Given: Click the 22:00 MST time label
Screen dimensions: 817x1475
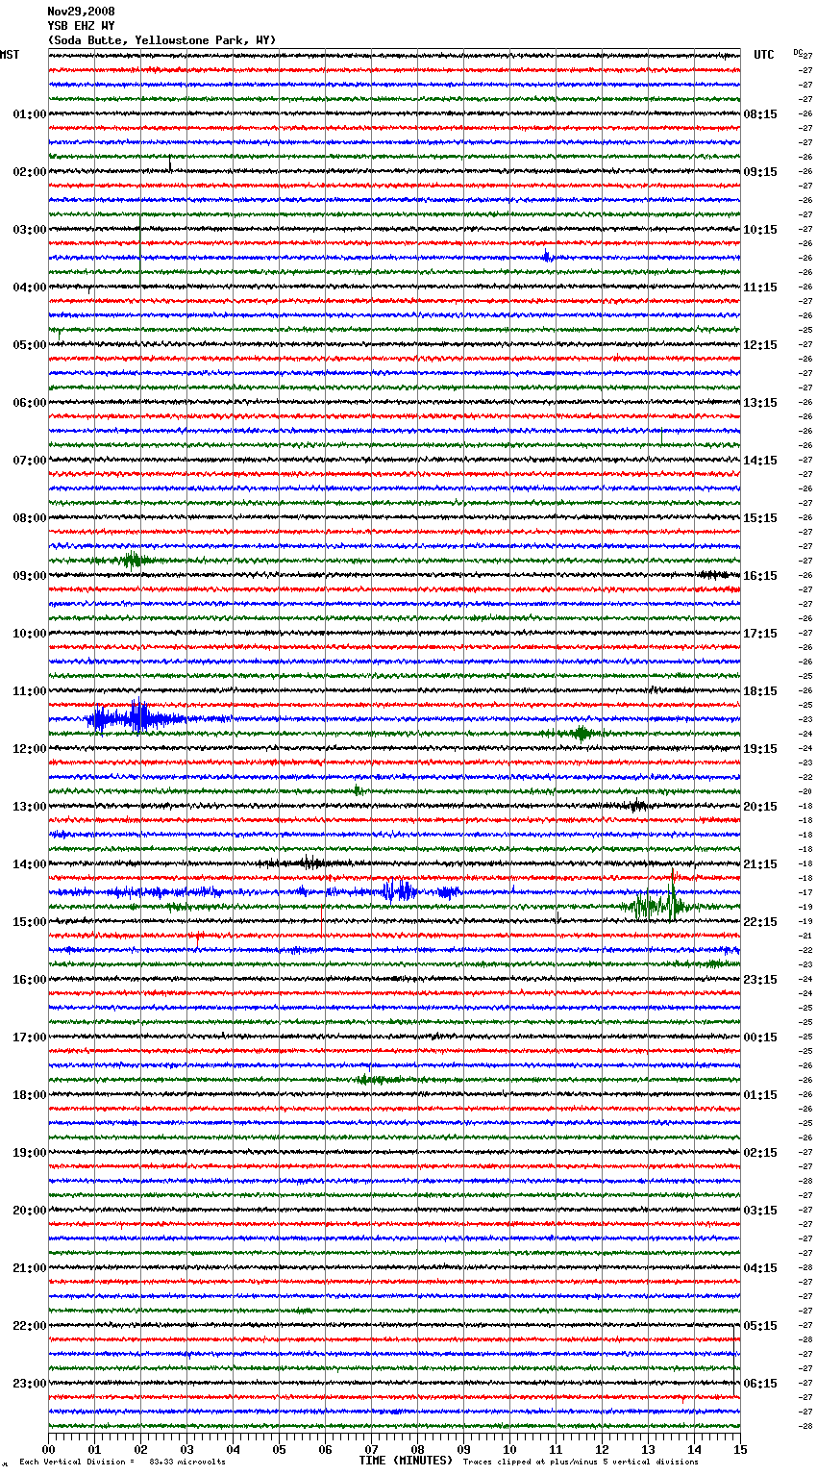Looking at the screenshot, I should (29, 1326).
